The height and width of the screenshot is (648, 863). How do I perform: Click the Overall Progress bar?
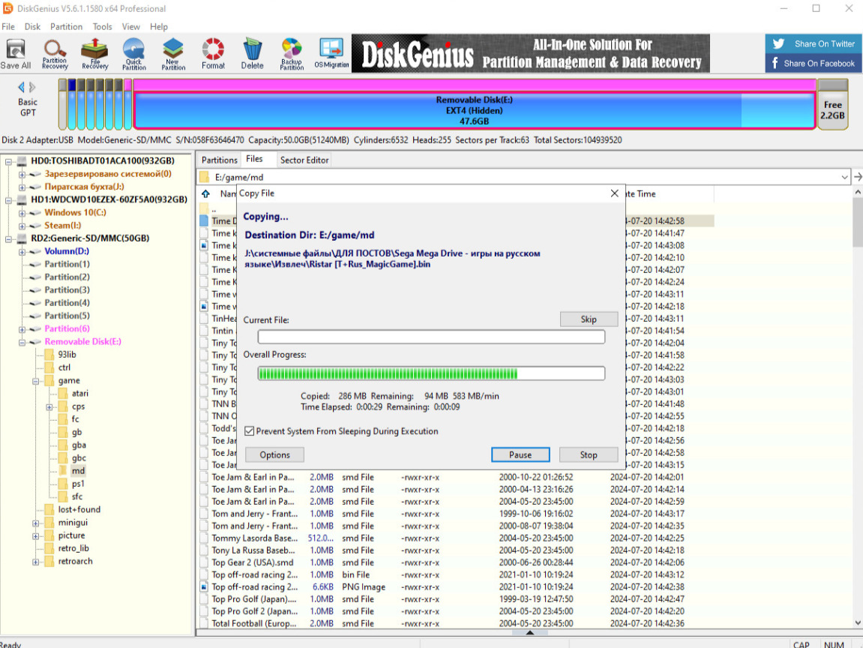(431, 373)
